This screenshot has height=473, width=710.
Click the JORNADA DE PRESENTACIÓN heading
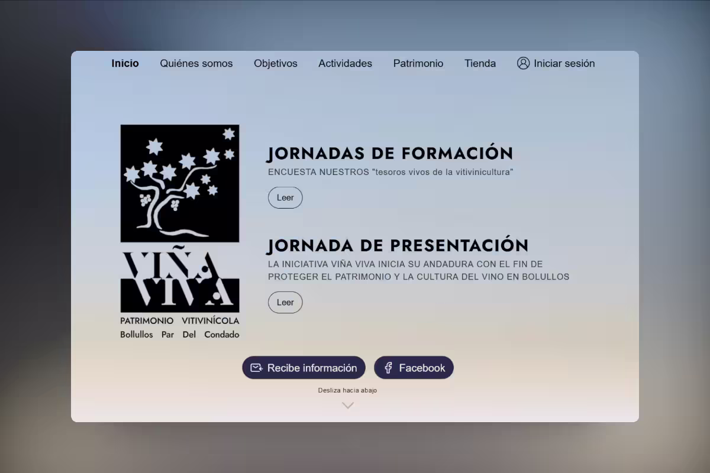pyautogui.click(x=398, y=245)
